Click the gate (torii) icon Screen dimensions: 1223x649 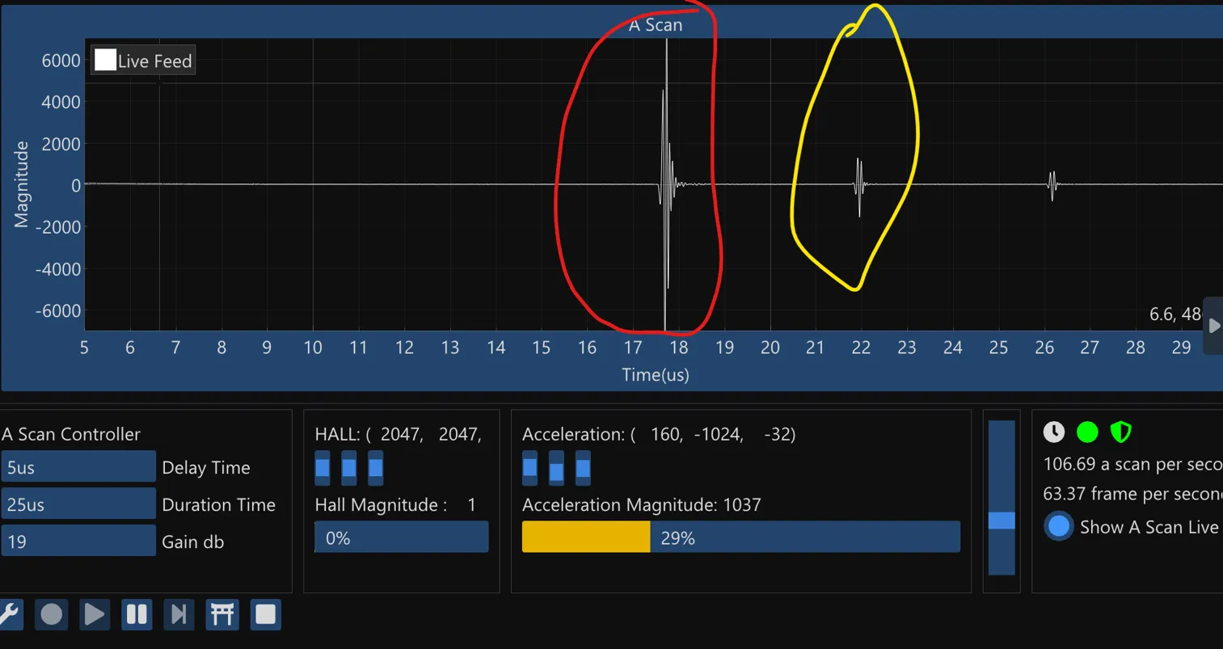222,614
